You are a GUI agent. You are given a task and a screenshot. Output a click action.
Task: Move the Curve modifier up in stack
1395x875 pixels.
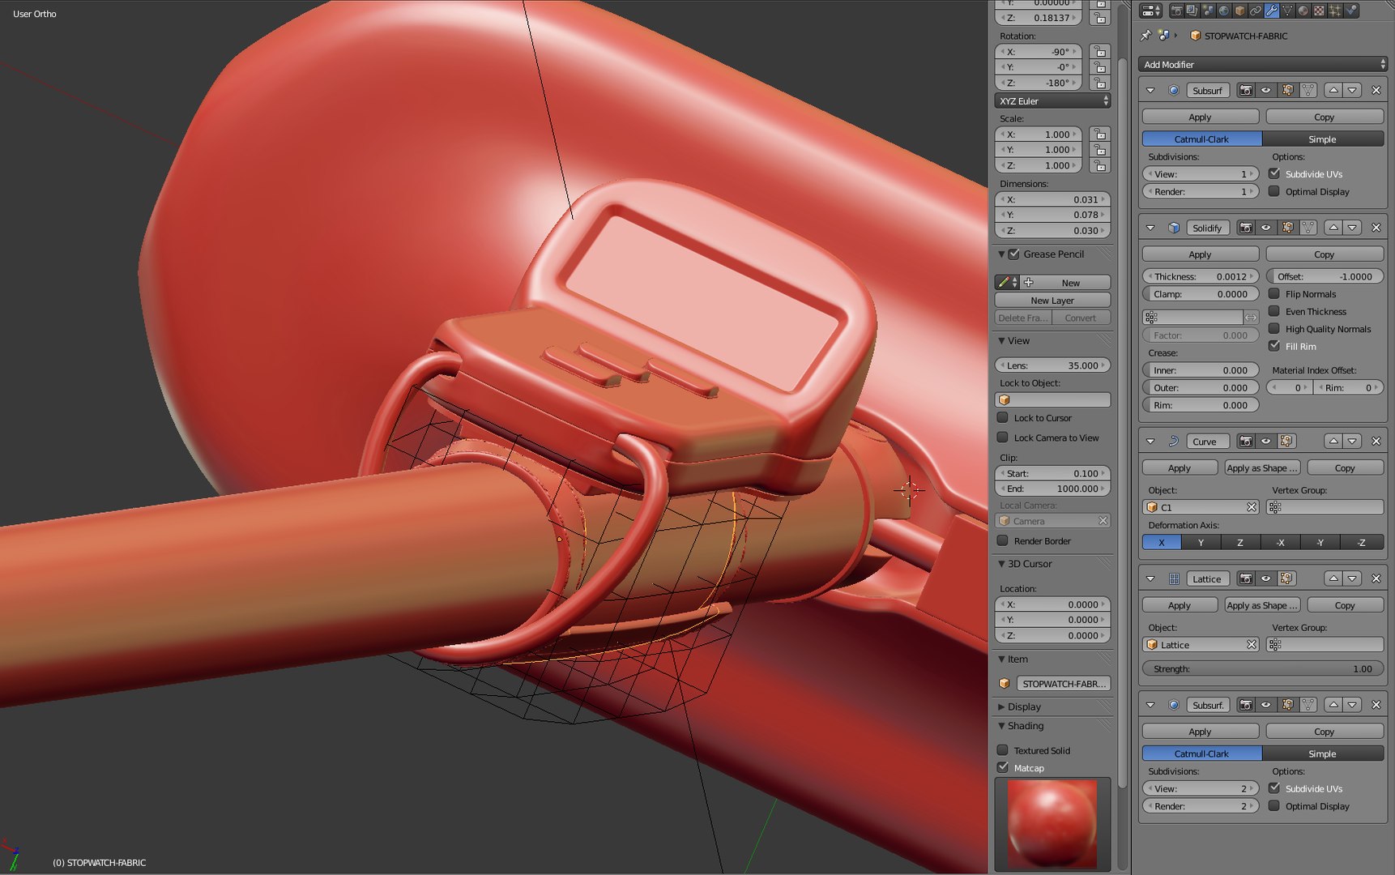click(x=1333, y=442)
